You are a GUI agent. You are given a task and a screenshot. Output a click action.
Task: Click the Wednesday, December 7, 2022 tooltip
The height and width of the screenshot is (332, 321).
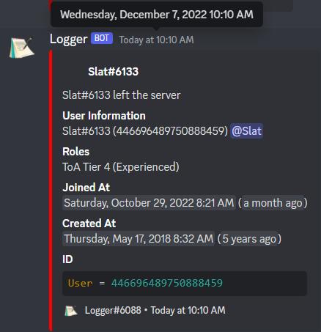157,15
